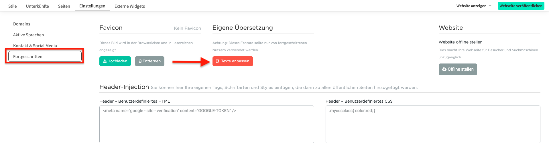Click the cloud icon on Offline stellen
Image resolution: width=549 pixels, height=149 pixels.
pyautogui.click(x=444, y=69)
